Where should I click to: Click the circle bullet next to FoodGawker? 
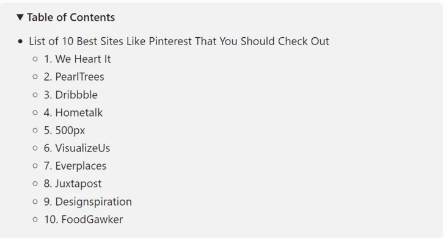[35, 220]
